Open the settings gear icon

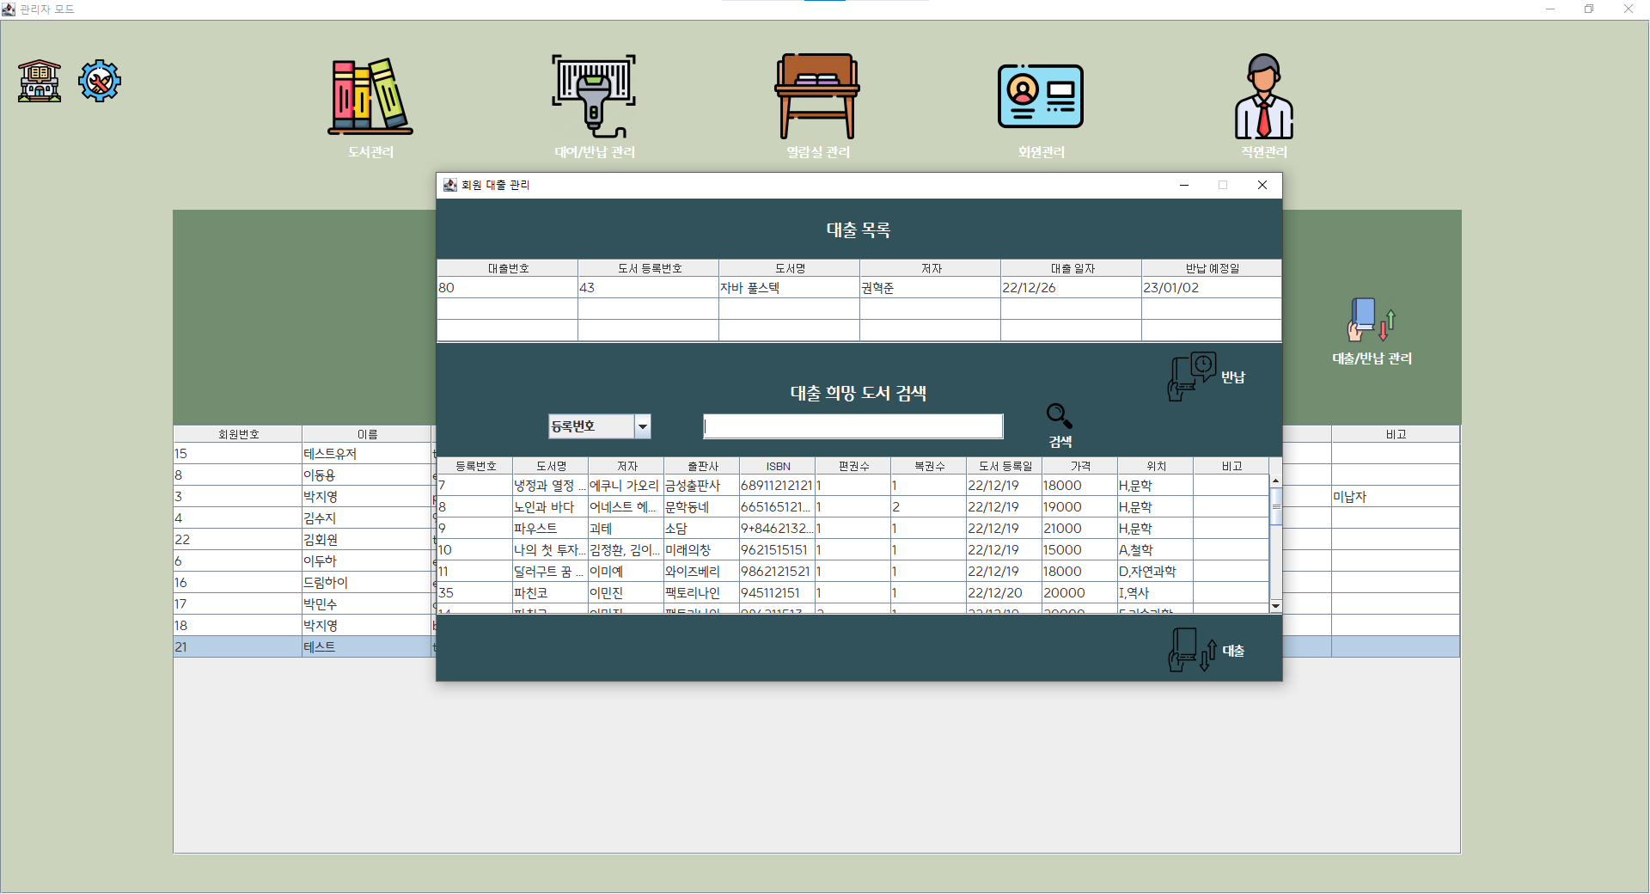[x=99, y=80]
